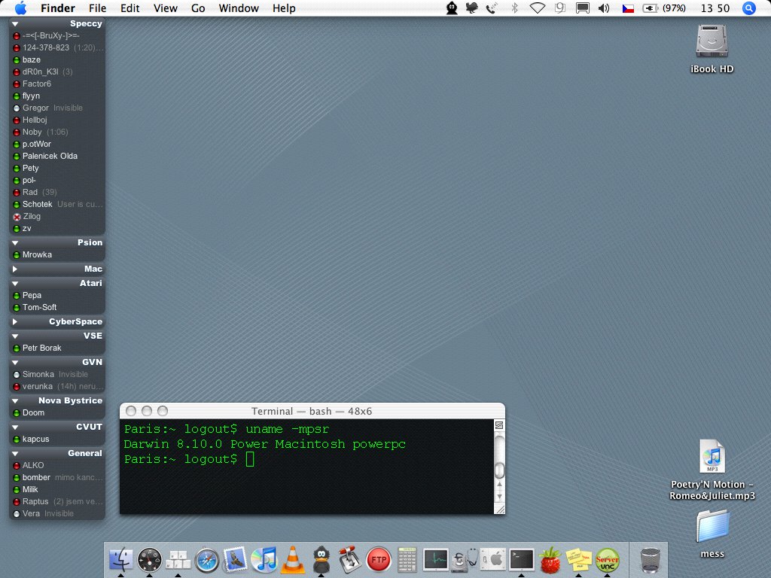
Task: Open the volume control in menu bar
Action: click(604, 8)
